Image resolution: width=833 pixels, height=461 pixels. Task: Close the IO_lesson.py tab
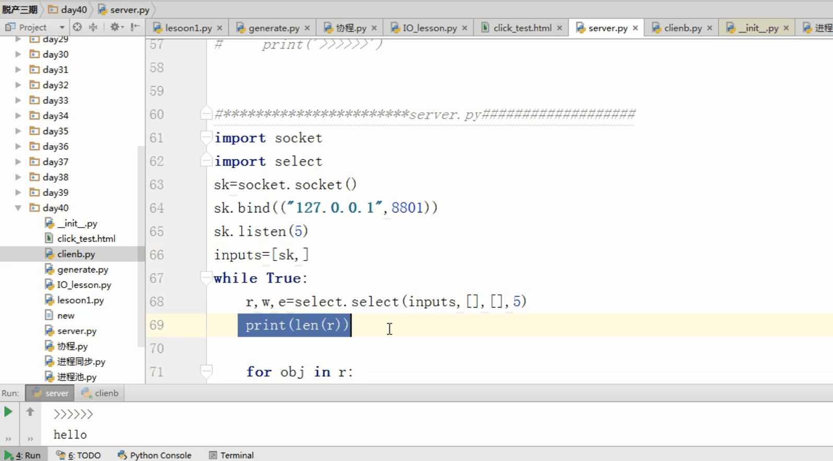465,28
